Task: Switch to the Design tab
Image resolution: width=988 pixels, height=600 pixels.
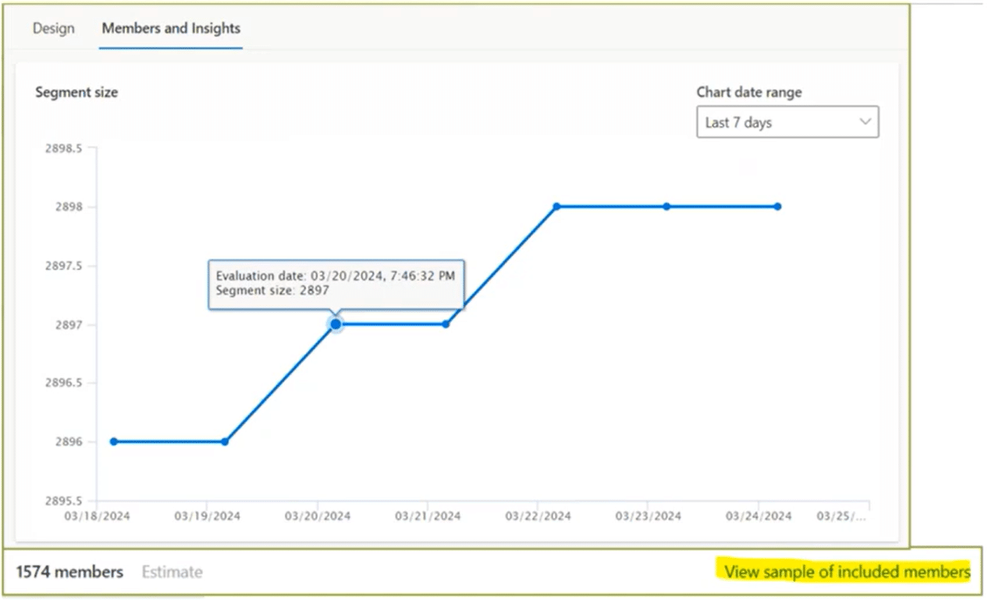Action: 54,29
